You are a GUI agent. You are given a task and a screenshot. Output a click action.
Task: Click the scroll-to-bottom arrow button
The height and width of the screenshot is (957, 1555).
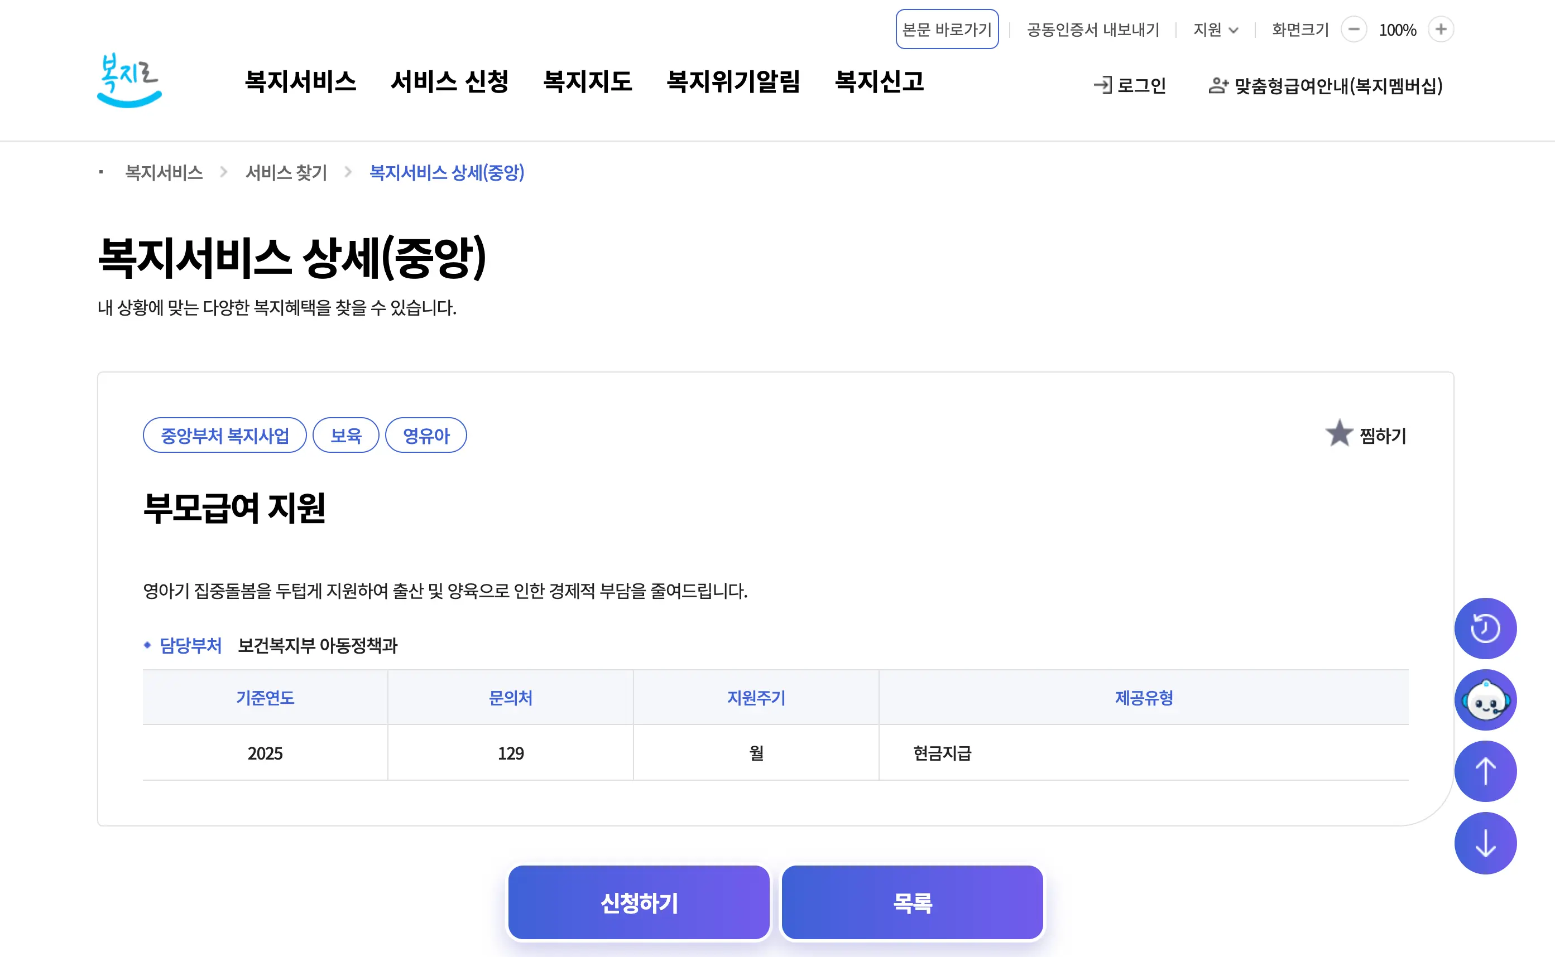coord(1485,843)
